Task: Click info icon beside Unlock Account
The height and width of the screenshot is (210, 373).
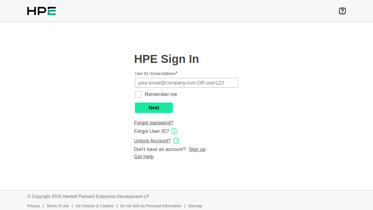Action: coord(176,141)
